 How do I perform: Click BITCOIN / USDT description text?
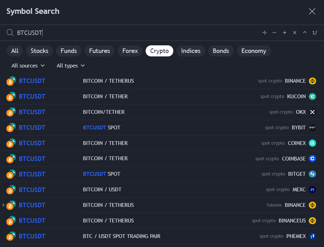pos(102,190)
